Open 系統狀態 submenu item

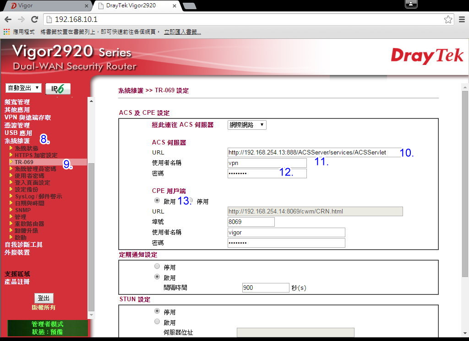[27, 149]
